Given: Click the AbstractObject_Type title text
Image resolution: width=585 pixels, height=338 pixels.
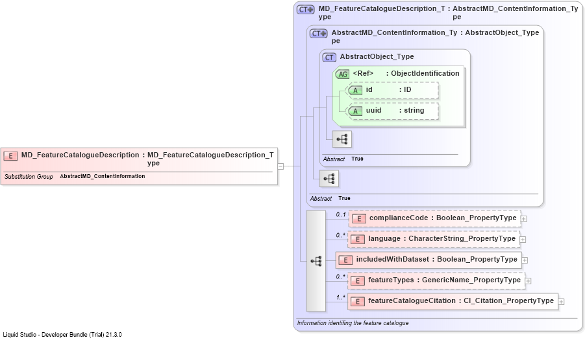Looking at the screenshot, I should pyautogui.click(x=377, y=56).
